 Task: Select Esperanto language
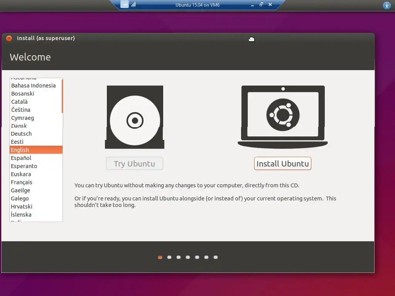click(36, 166)
